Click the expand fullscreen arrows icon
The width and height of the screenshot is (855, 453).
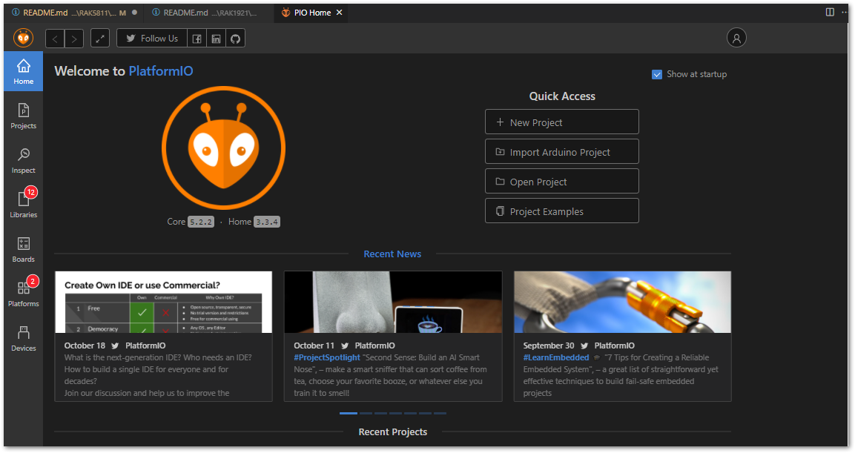[x=100, y=39]
